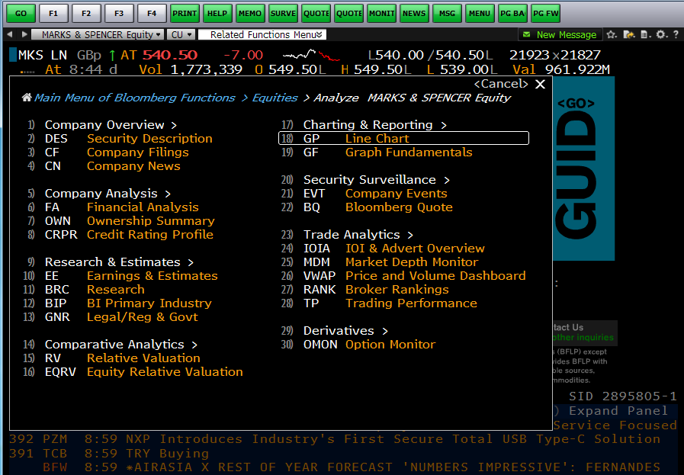Open the MARKS & SPENCER Equity dropdown
The height and width of the screenshot is (475, 684).
coord(101,34)
